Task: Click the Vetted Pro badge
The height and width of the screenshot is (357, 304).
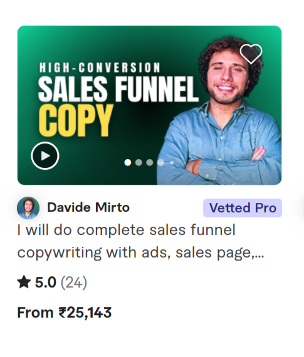Action: (x=243, y=208)
